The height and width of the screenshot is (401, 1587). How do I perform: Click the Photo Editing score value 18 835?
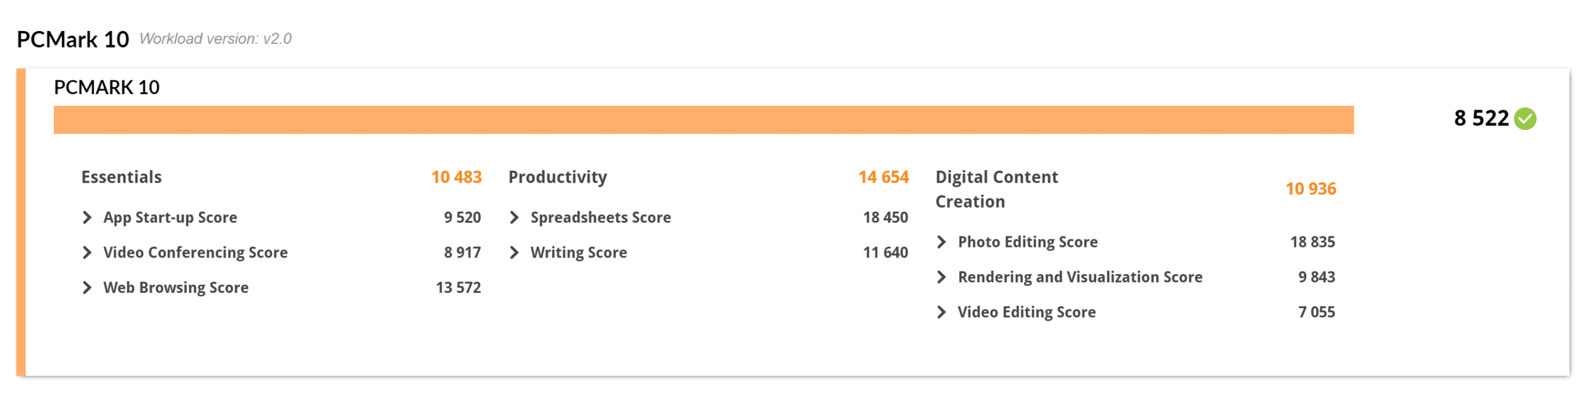point(1312,242)
